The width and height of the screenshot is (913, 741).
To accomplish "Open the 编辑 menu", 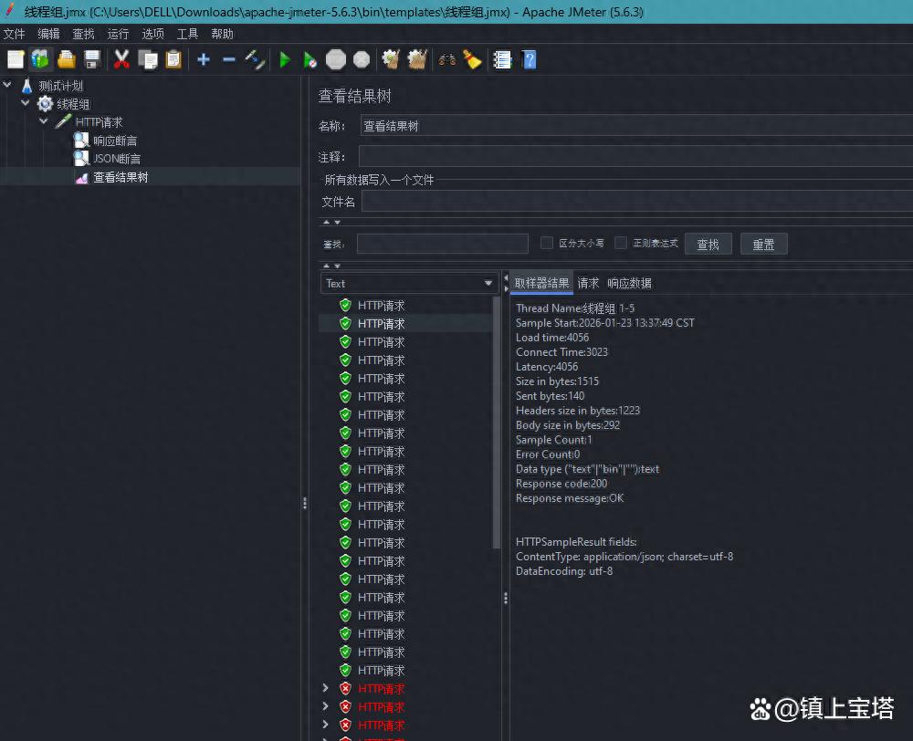I will point(49,34).
